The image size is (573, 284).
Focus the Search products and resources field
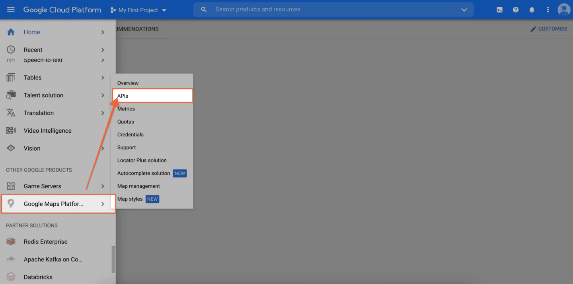[x=333, y=10]
